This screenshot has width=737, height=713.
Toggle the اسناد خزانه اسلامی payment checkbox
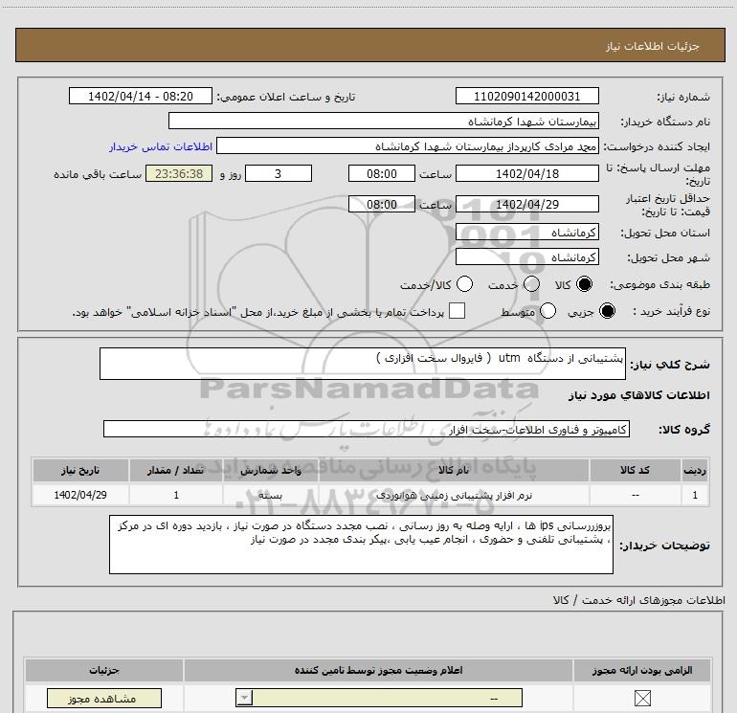click(x=457, y=311)
